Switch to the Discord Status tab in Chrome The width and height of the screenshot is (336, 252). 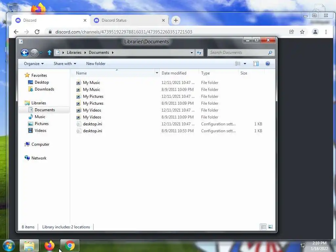click(129, 20)
